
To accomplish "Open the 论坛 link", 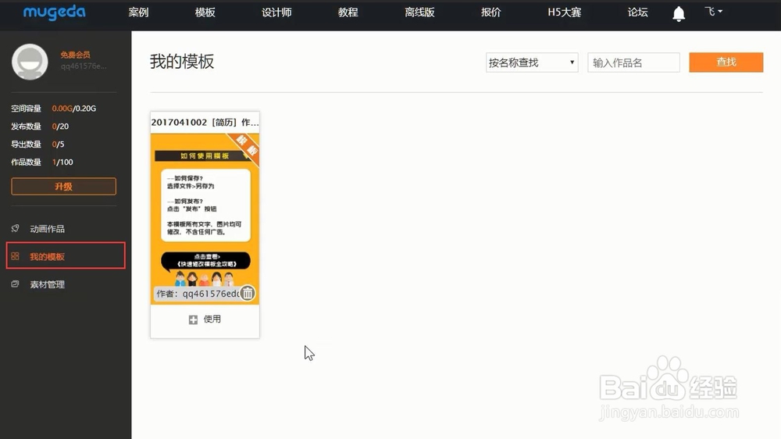I will tap(637, 12).
